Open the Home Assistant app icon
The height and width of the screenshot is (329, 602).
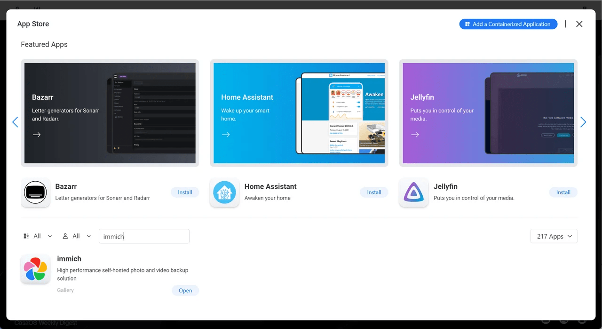(x=225, y=192)
